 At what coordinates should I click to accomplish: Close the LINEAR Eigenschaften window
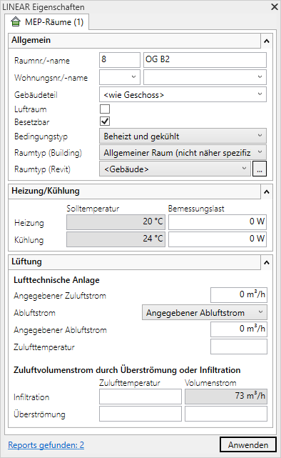pyautogui.click(x=275, y=6)
